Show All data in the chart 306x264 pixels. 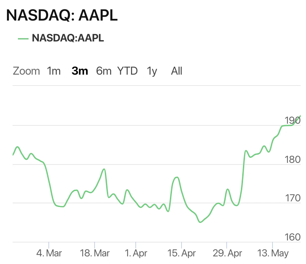pyautogui.click(x=177, y=71)
